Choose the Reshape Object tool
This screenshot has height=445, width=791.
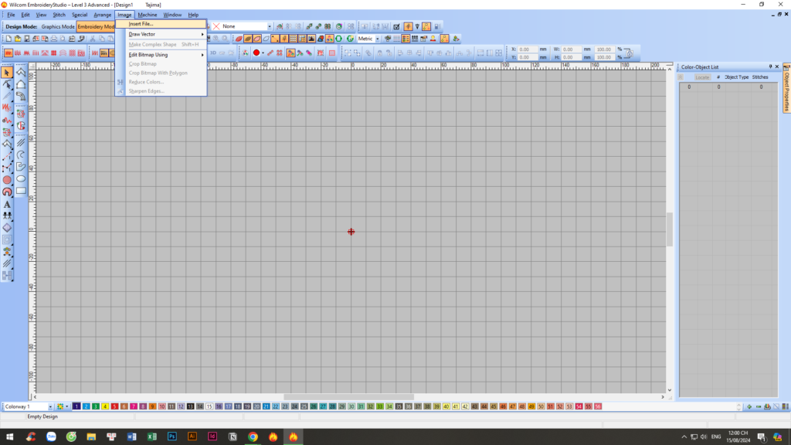(7, 85)
